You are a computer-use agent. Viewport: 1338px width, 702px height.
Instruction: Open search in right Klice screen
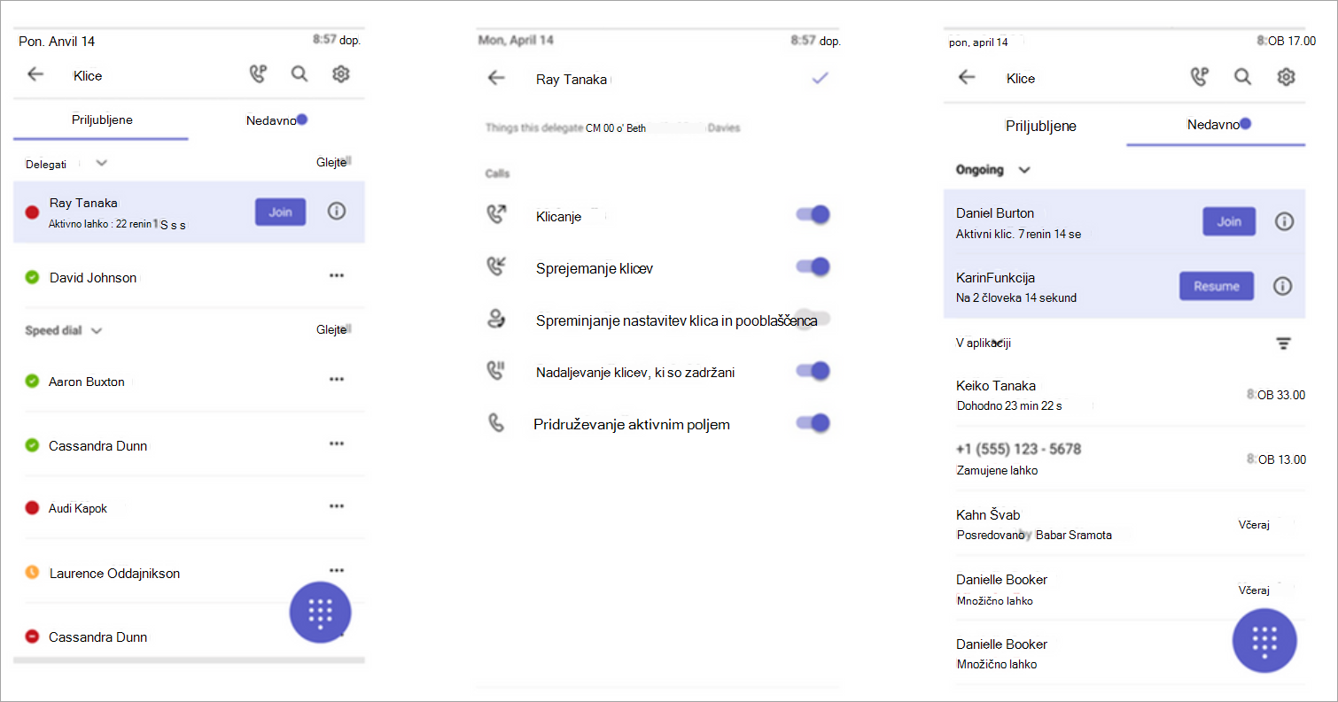coord(1243,77)
